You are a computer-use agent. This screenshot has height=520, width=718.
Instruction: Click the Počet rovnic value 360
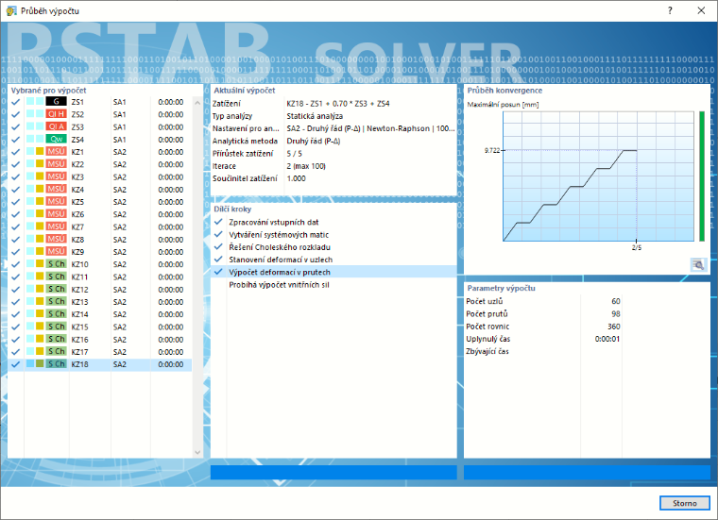613,327
